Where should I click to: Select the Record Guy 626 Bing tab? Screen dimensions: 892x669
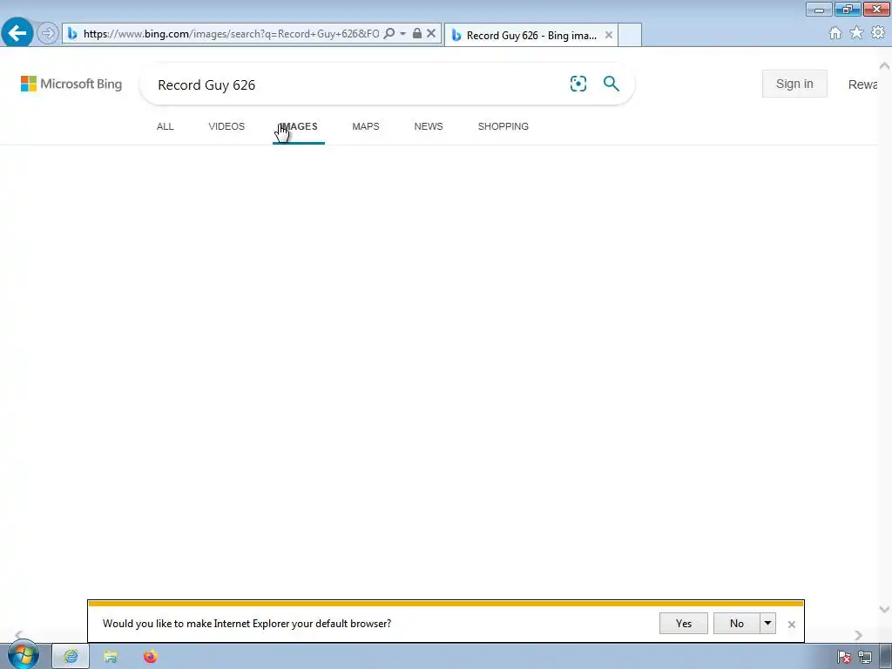point(530,35)
